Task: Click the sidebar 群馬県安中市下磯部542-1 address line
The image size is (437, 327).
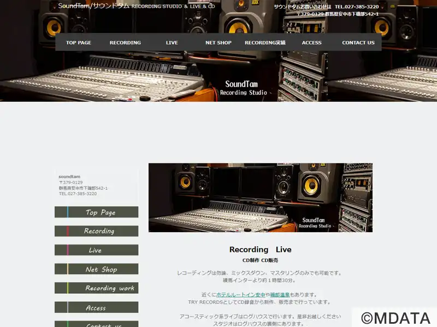Action: click(x=83, y=188)
